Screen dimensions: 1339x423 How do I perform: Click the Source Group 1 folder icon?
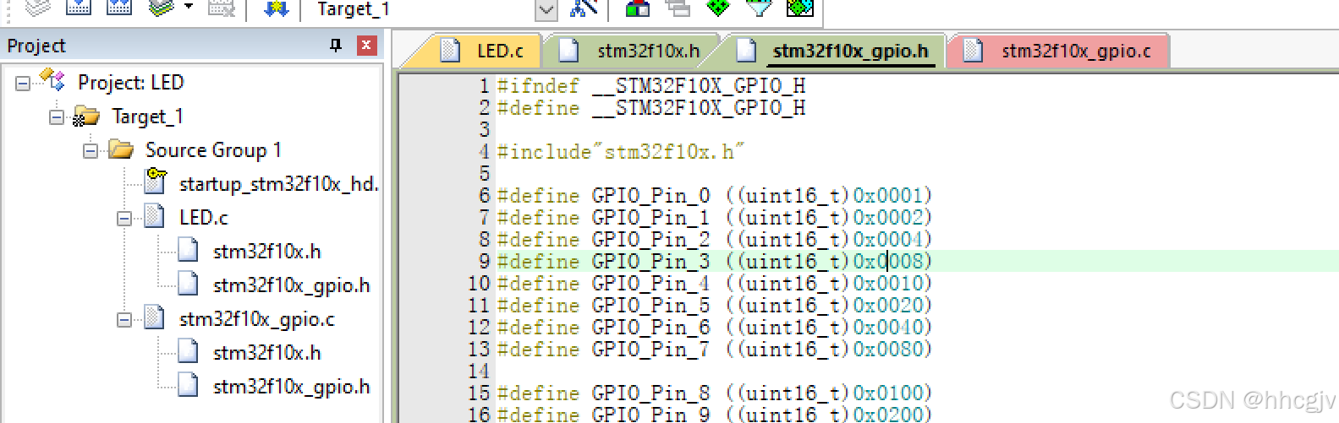click(x=120, y=149)
